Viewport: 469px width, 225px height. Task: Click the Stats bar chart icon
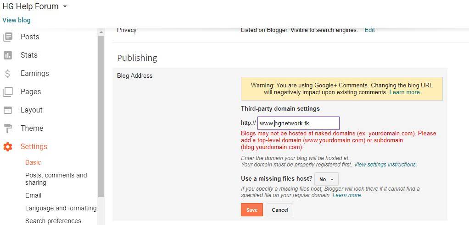pyautogui.click(x=8, y=55)
